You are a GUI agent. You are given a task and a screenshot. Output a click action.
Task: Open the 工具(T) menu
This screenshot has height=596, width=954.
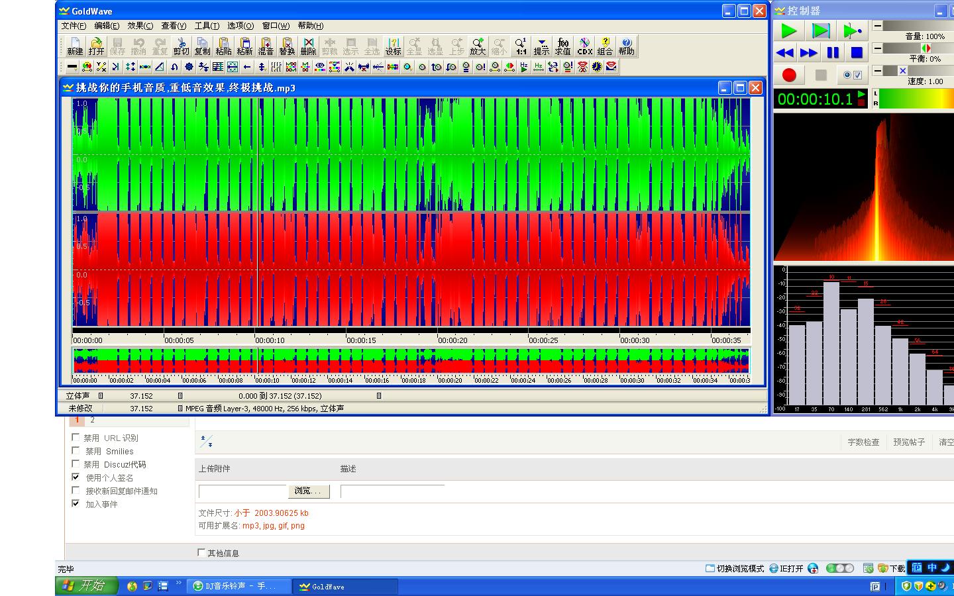click(207, 26)
